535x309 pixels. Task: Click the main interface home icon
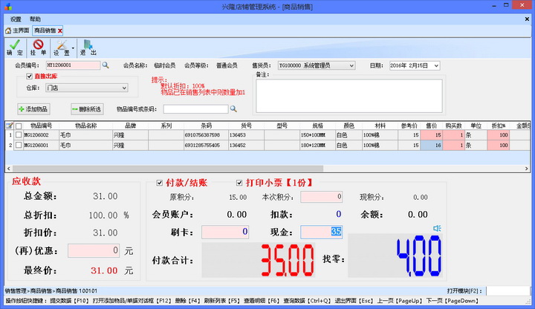8,30
